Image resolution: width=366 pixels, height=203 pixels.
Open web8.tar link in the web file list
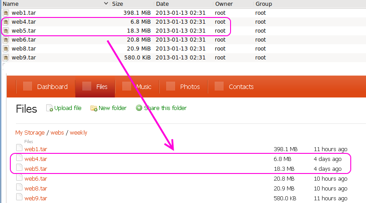click(36, 189)
